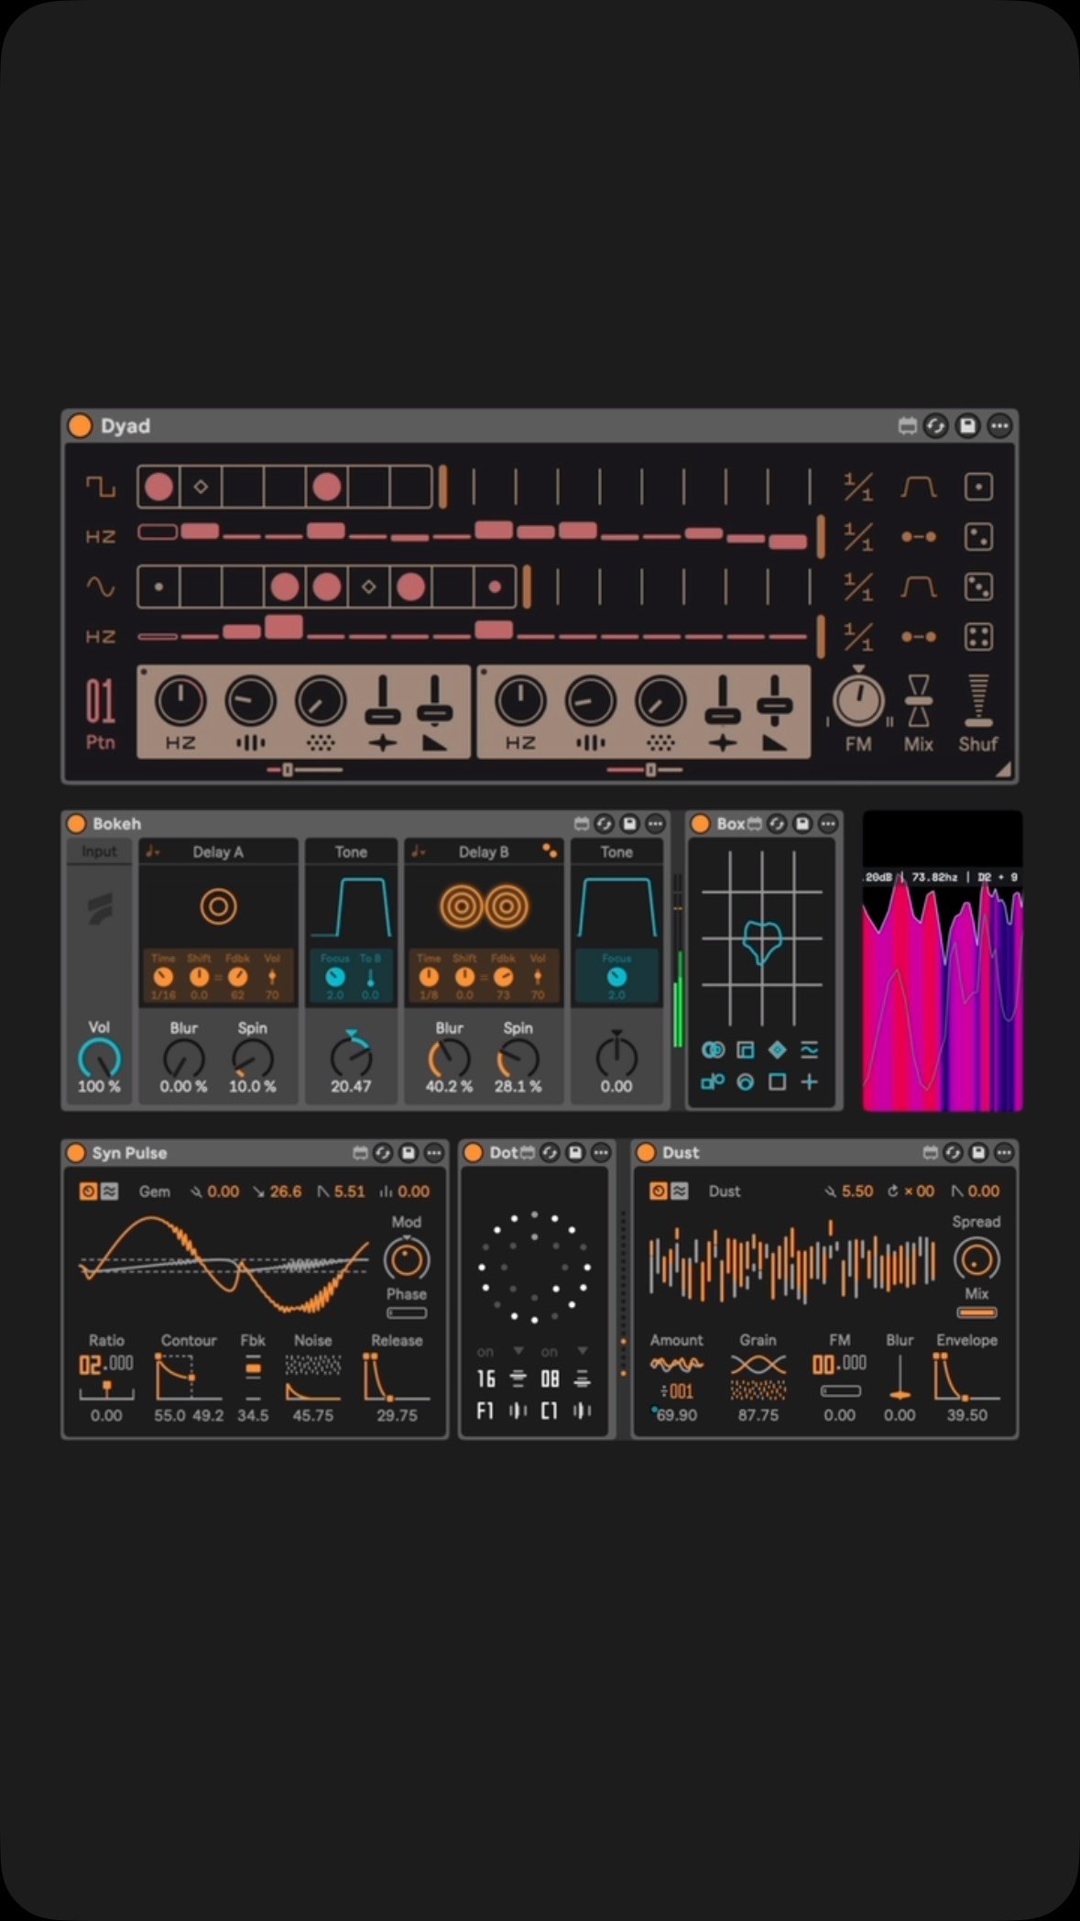Toggle the Dyad device on/off button
This screenshot has height=1921, width=1080.
pyautogui.click(x=81, y=426)
